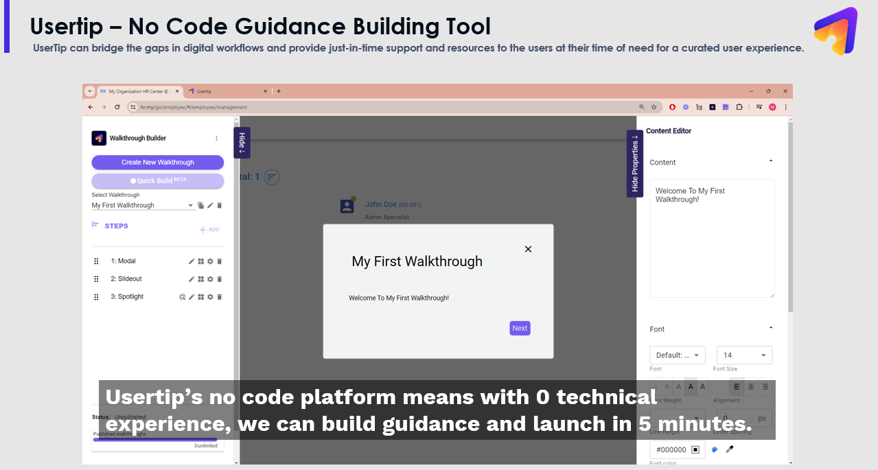878x470 pixels.
Task: Delete the Spotlight step
Action: pyautogui.click(x=220, y=297)
